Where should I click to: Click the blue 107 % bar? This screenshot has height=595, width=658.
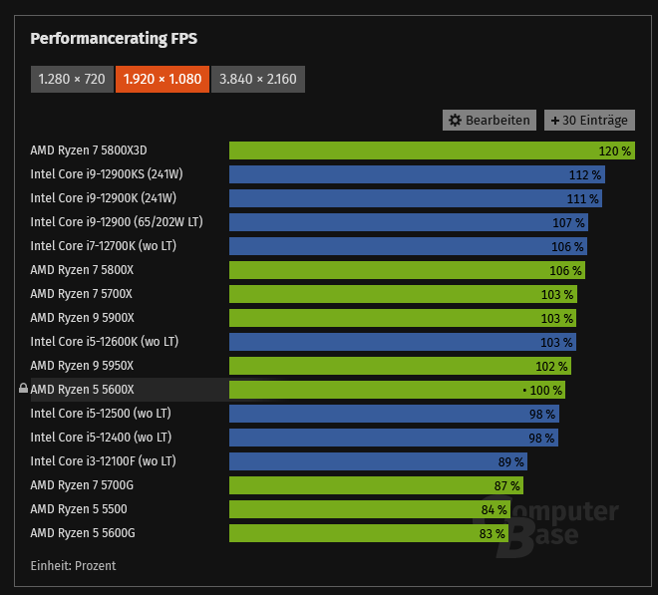point(409,222)
